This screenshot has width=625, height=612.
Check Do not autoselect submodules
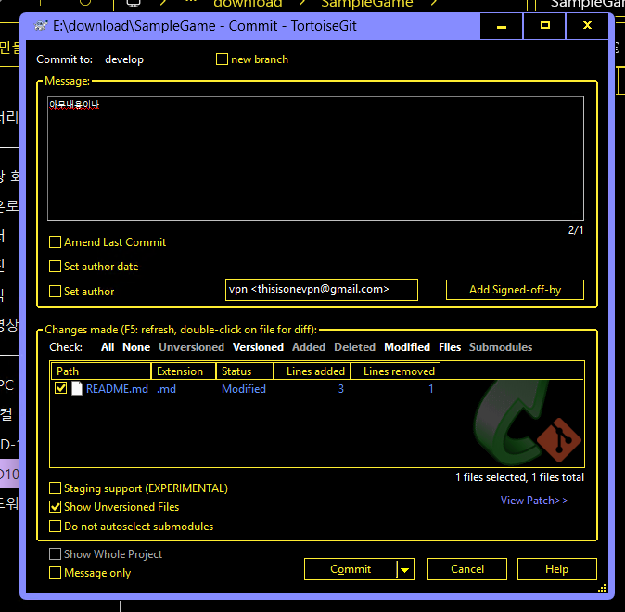click(55, 527)
